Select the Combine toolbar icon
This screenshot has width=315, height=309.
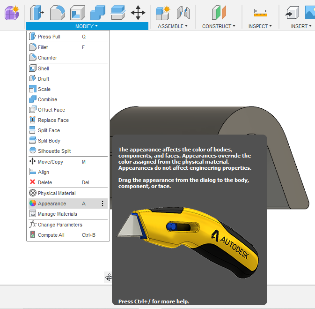point(98,13)
